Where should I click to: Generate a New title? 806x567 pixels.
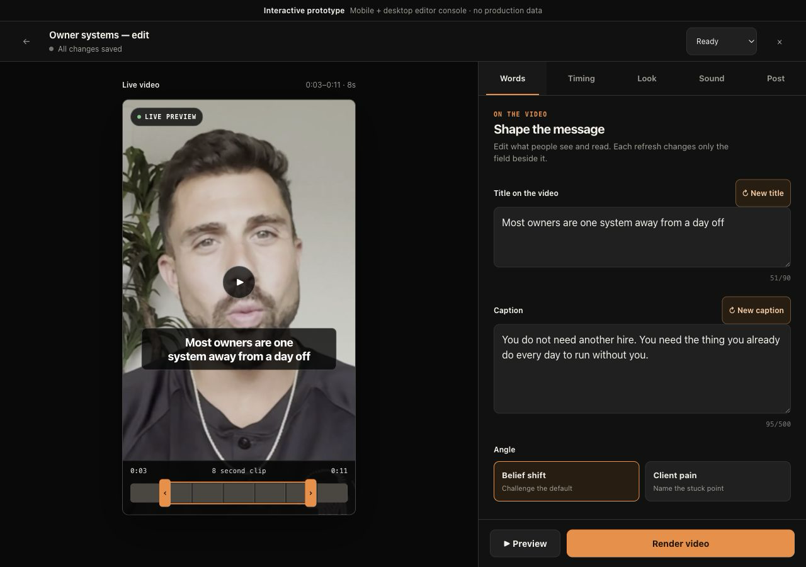coord(763,193)
